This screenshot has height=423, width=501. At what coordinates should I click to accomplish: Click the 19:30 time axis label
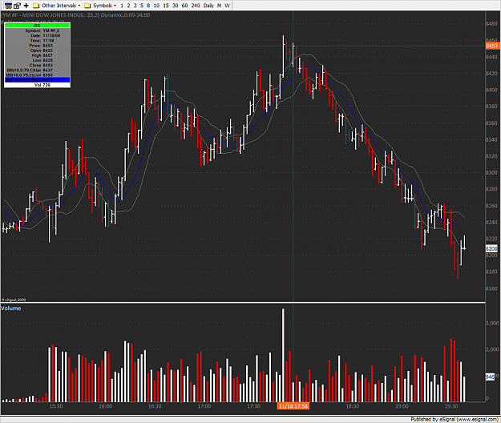coord(450,406)
